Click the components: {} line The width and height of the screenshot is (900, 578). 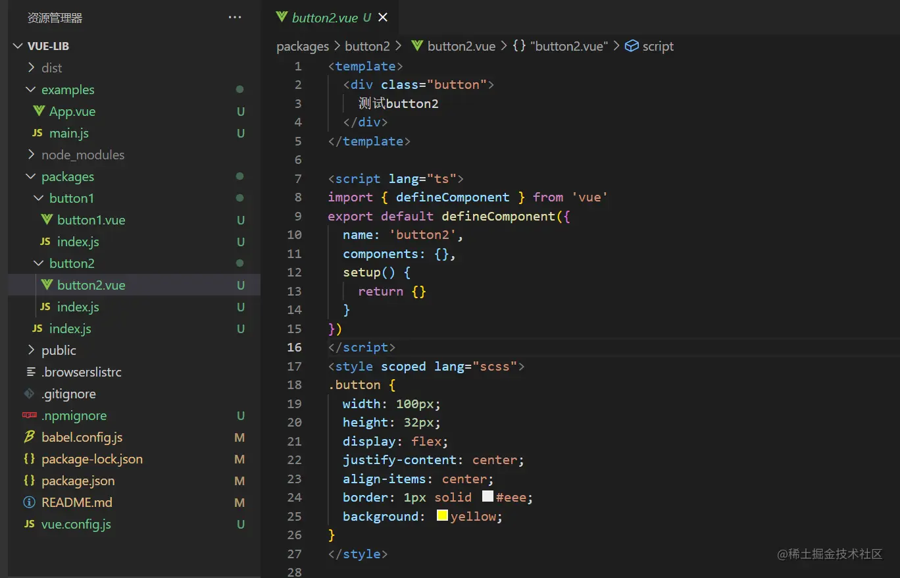tap(399, 253)
